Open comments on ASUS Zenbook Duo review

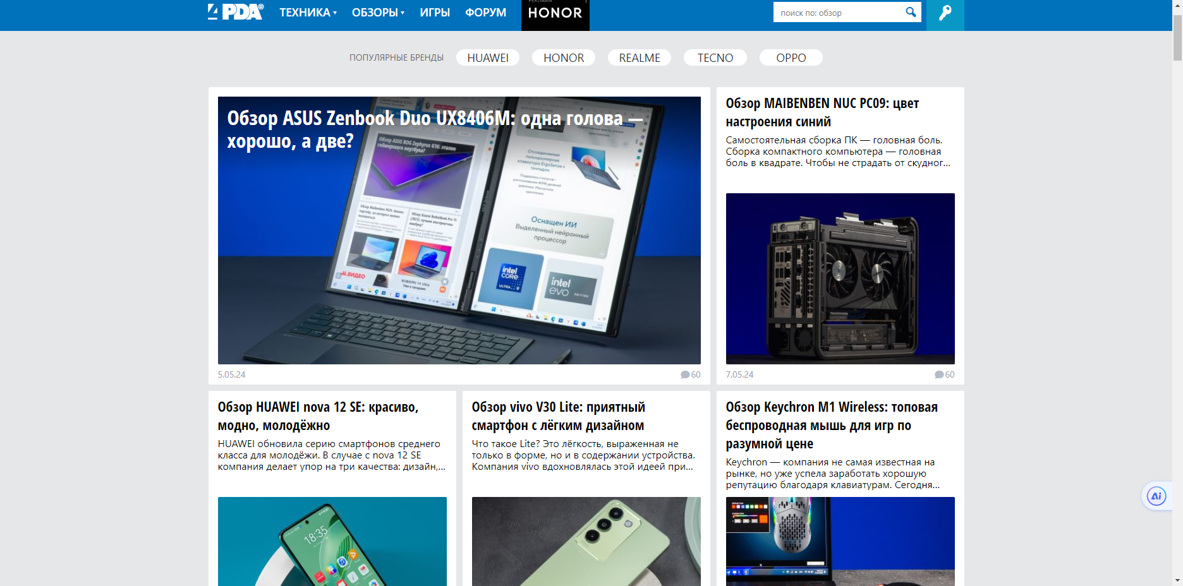[690, 374]
